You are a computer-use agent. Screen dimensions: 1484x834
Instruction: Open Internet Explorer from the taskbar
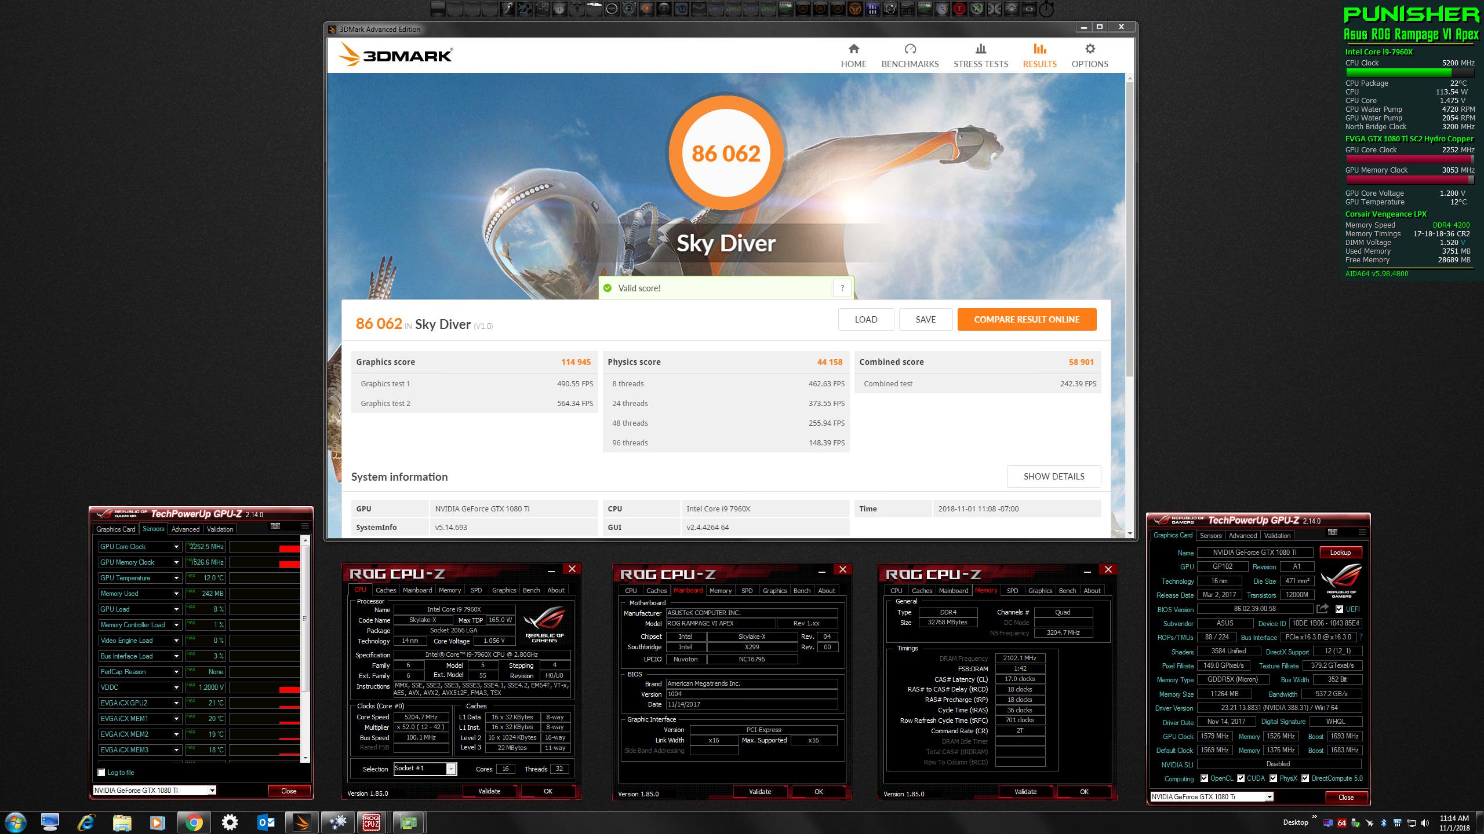86,822
